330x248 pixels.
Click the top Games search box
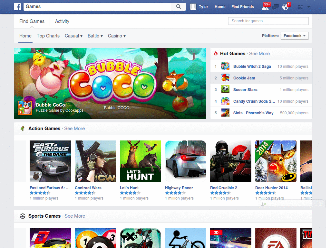pos(97,6)
